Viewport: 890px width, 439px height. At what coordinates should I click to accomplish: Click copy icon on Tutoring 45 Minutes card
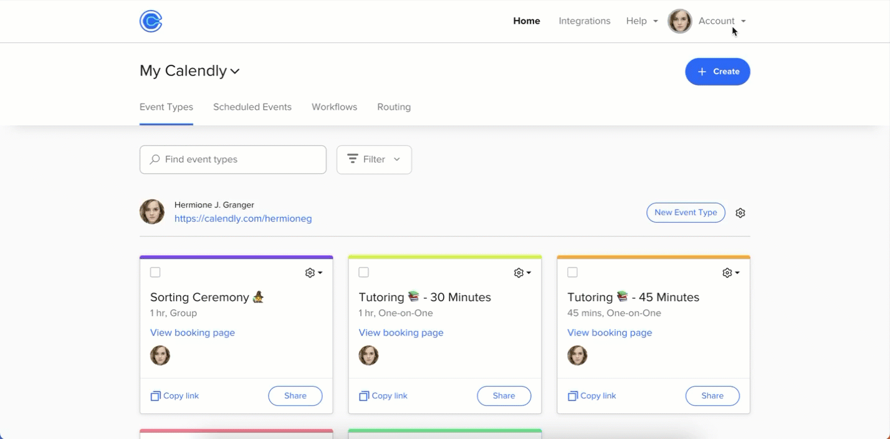pyautogui.click(x=573, y=396)
